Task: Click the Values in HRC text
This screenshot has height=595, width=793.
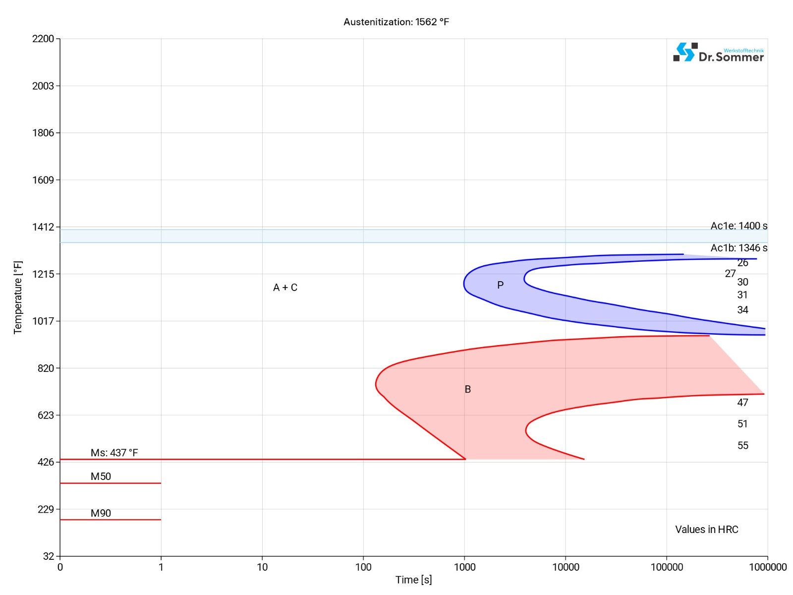Action: pyautogui.click(x=706, y=530)
